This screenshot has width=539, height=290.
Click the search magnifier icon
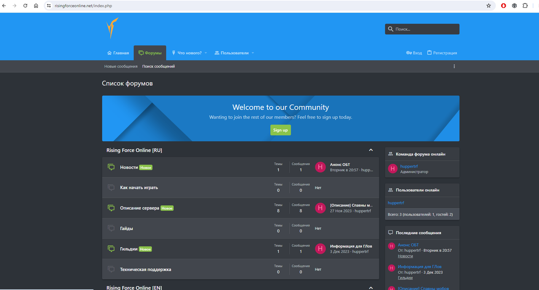tap(391, 29)
